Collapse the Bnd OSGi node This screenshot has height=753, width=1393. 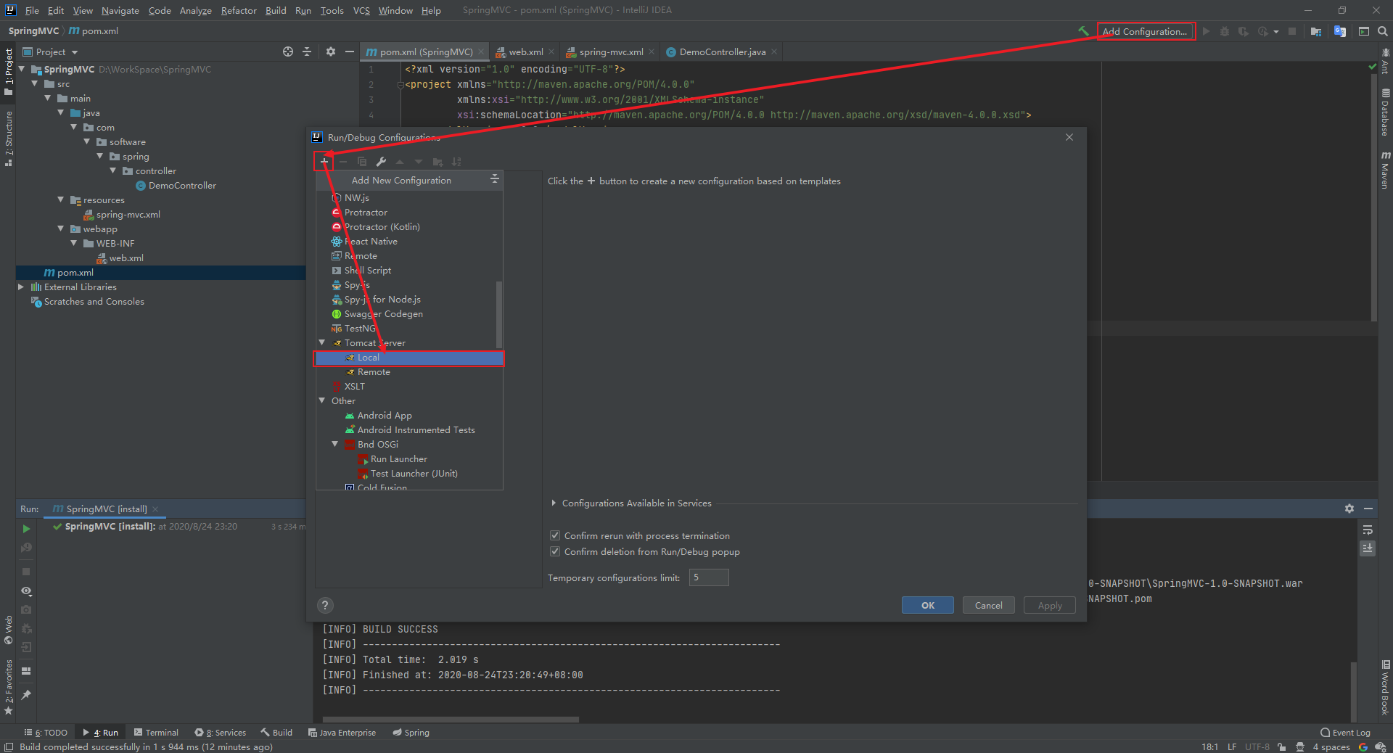coord(335,444)
